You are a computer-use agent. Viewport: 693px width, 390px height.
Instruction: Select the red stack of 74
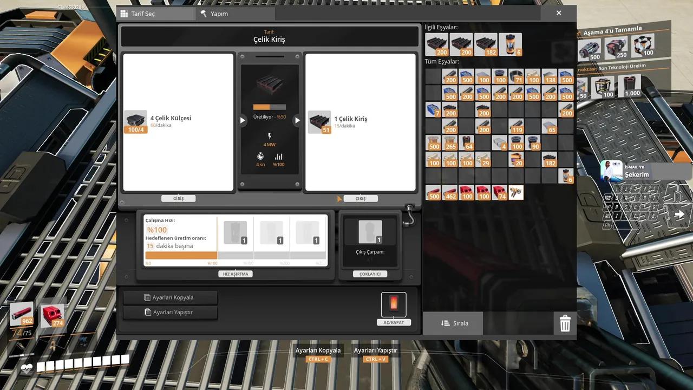point(500,193)
